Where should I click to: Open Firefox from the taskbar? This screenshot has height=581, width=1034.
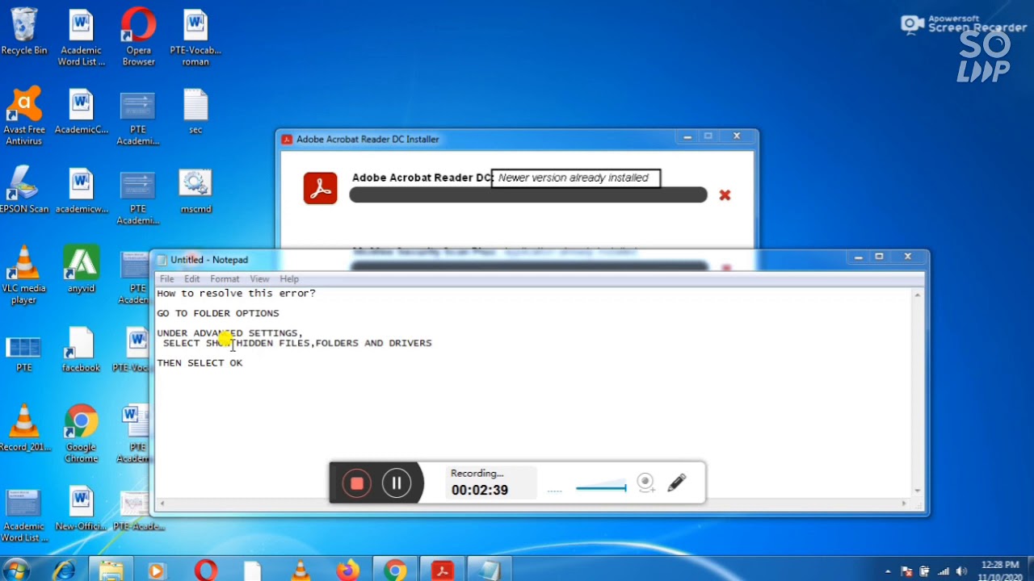click(348, 571)
